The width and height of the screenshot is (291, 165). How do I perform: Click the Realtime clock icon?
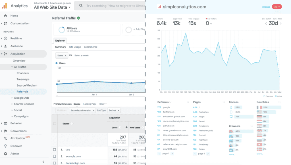click(5, 38)
